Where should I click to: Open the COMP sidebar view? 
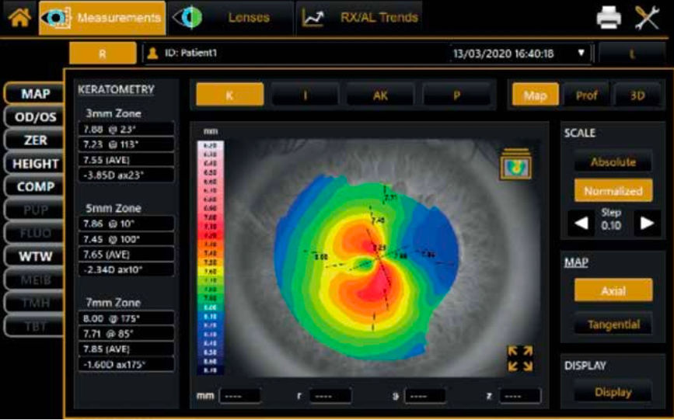pos(34,187)
